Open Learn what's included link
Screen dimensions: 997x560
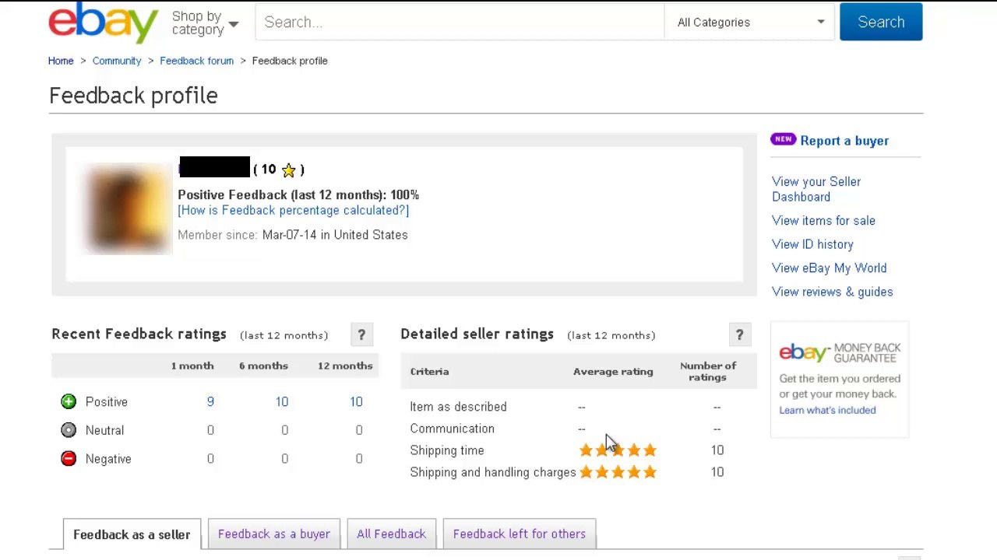(x=827, y=410)
